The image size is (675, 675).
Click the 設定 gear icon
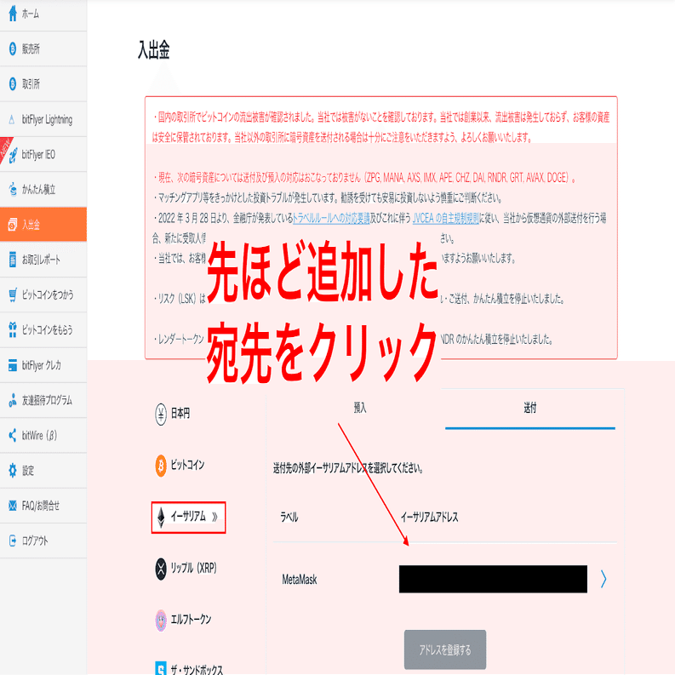coord(13,470)
